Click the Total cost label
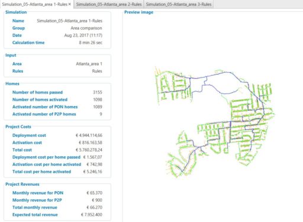Viewport: 303px width, 222px height. [22, 150]
